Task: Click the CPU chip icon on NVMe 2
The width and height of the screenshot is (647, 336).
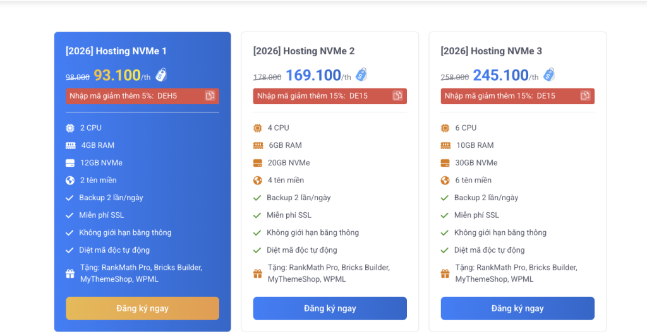Action: (x=258, y=128)
